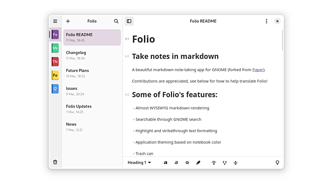Select the Future Plans note
This screenshot has width=333, height=187.
click(92, 73)
